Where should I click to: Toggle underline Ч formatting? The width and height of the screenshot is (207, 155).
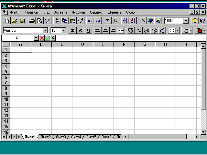(x=88, y=31)
